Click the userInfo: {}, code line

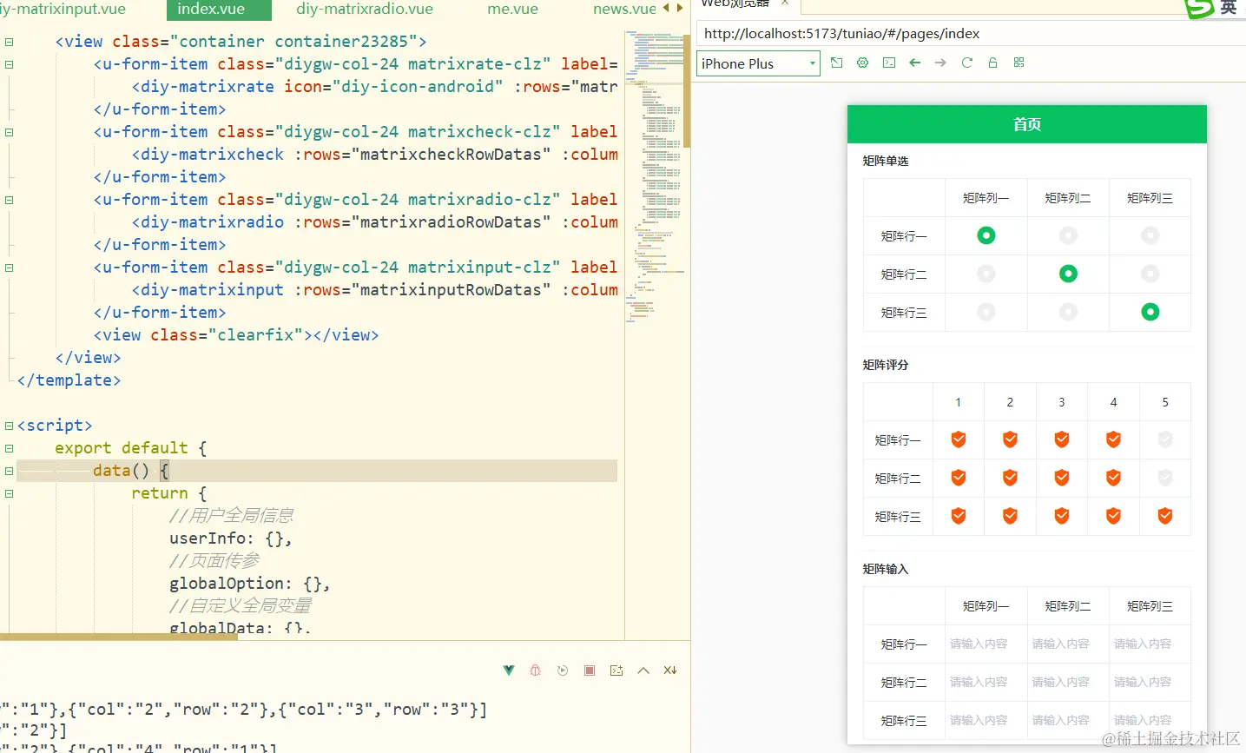(x=231, y=538)
